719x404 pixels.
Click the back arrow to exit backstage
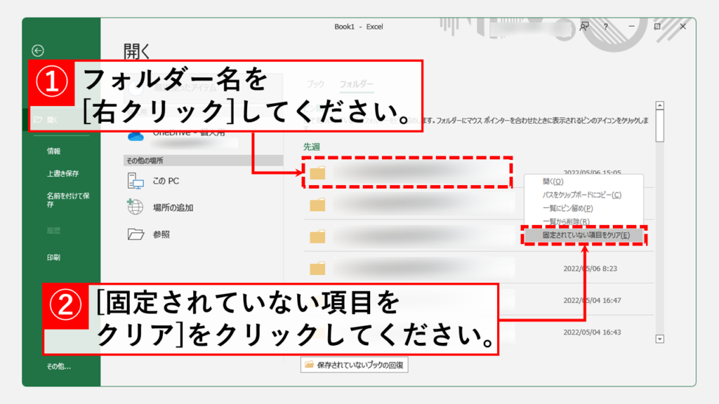pyautogui.click(x=38, y=50)
